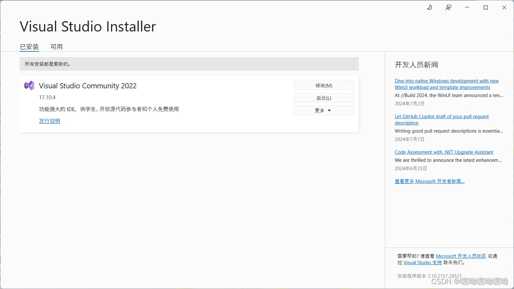Maximize the Visual Studio Installer window

click(485, 7)
